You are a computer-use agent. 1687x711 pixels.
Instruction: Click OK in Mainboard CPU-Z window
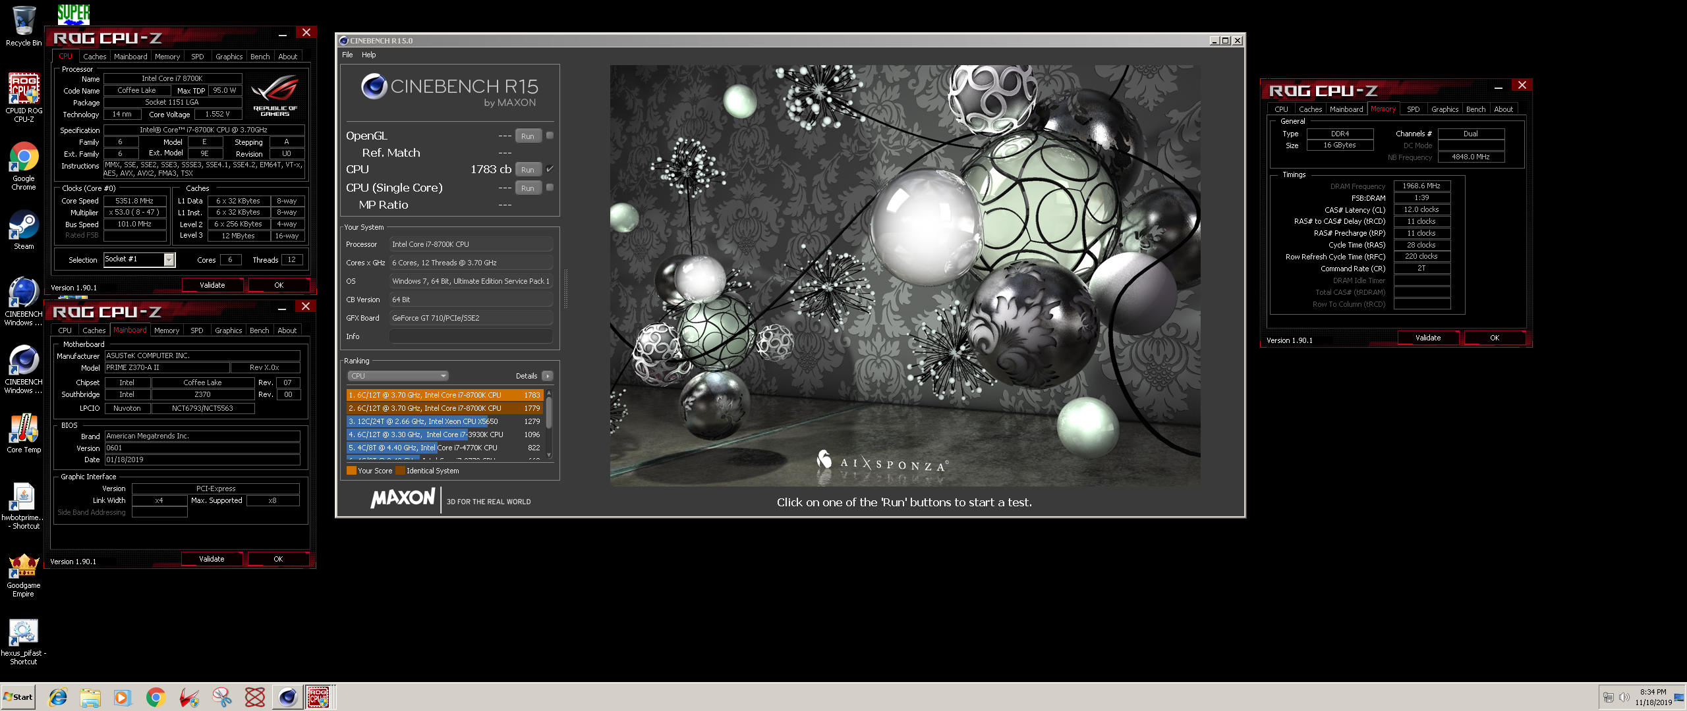[278, 559]
